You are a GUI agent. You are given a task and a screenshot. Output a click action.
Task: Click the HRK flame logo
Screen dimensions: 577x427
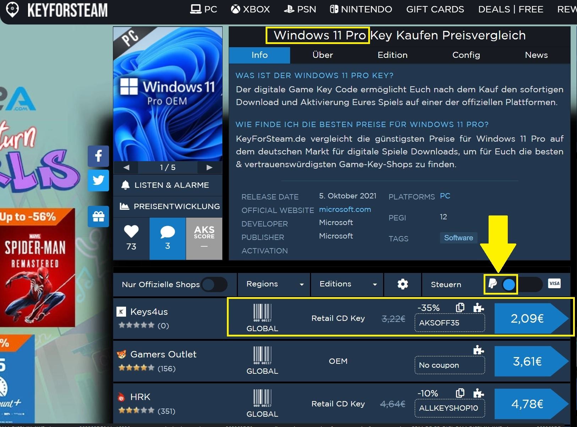[x=121, y=397]
